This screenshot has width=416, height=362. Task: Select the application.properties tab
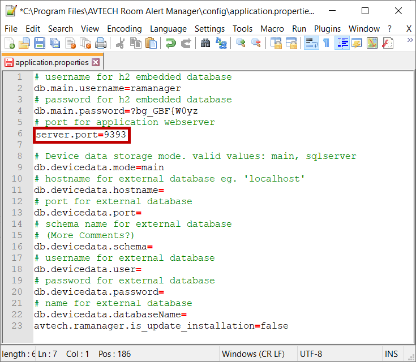pyautogui.click(x=52, y=62)
